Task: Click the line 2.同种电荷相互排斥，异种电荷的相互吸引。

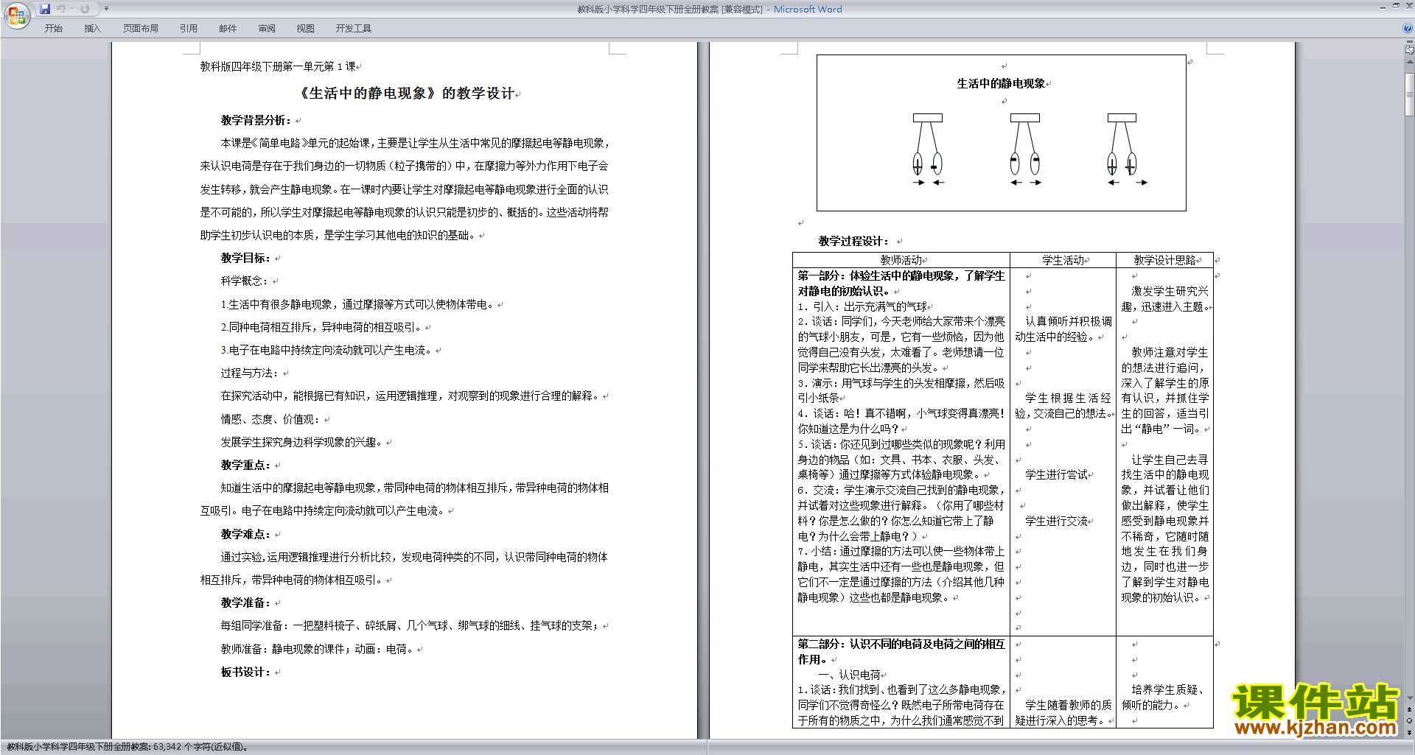Action: coord(321,327)
